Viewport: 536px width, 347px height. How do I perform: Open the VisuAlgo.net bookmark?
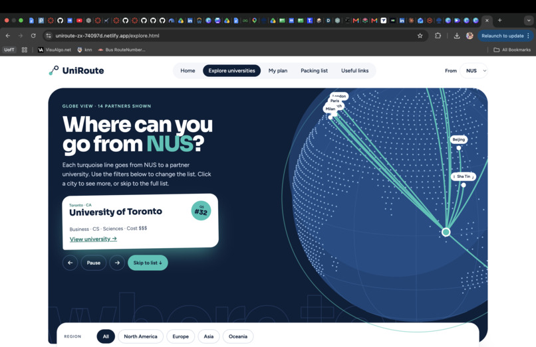pos(55,50)
